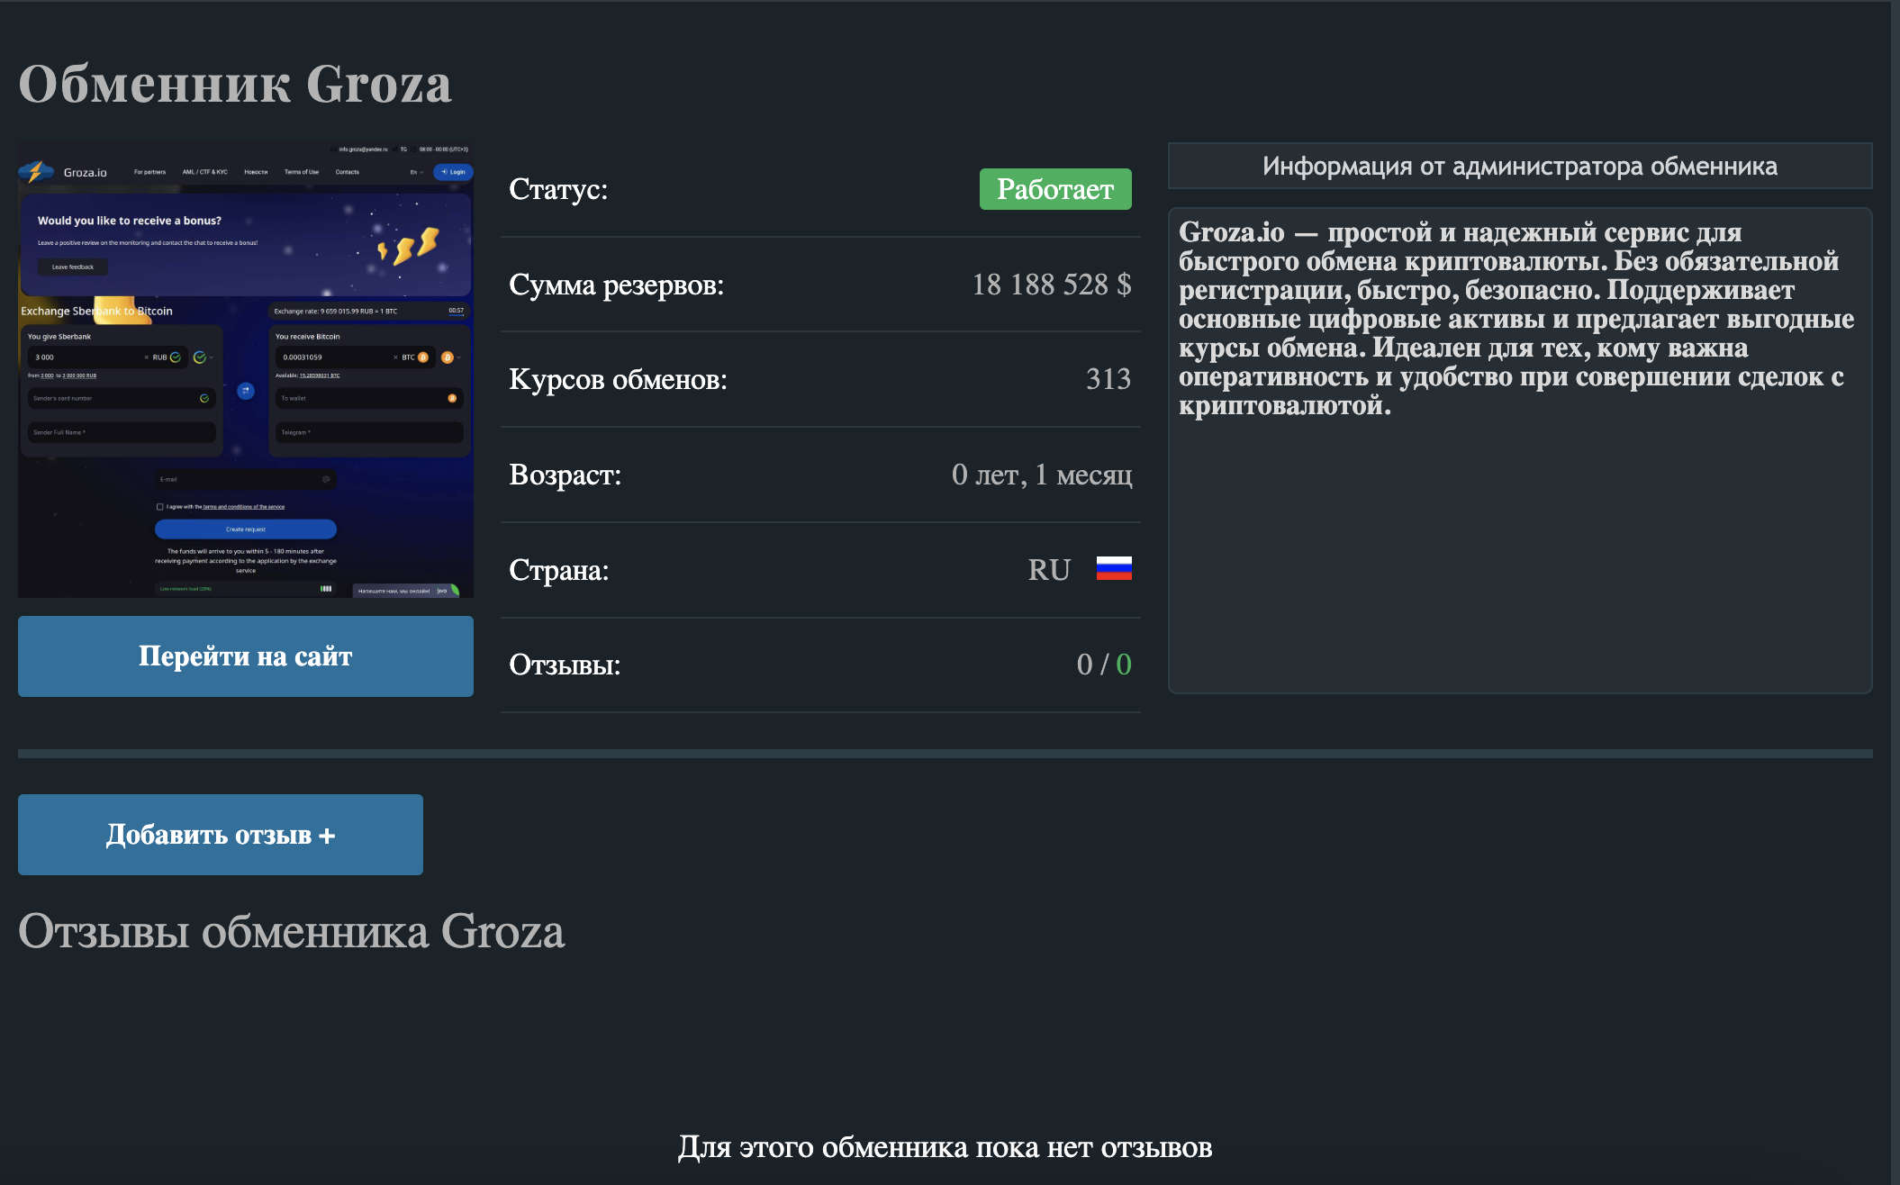Select the exchange rates count "313"
The image size is (1900, 1185).
[1108, 379]
